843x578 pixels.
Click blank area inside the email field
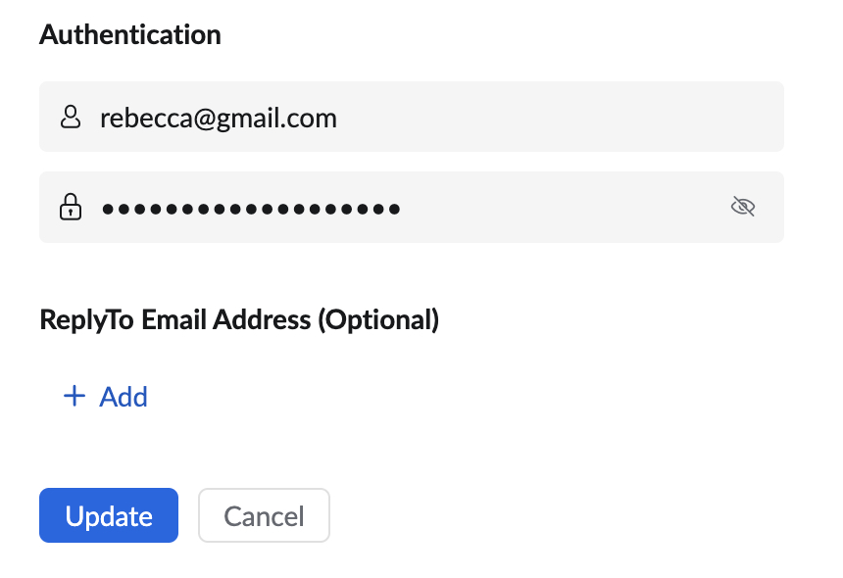point(559,117)
